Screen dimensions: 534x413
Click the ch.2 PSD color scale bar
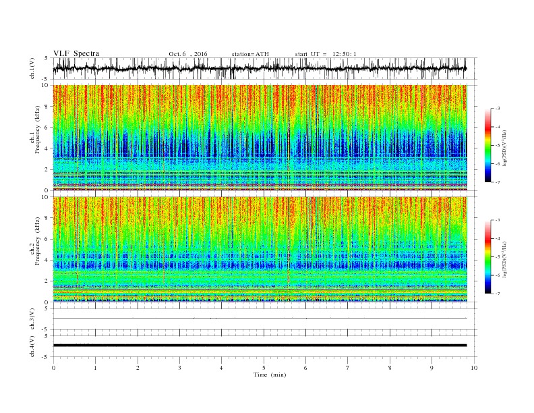488,257
